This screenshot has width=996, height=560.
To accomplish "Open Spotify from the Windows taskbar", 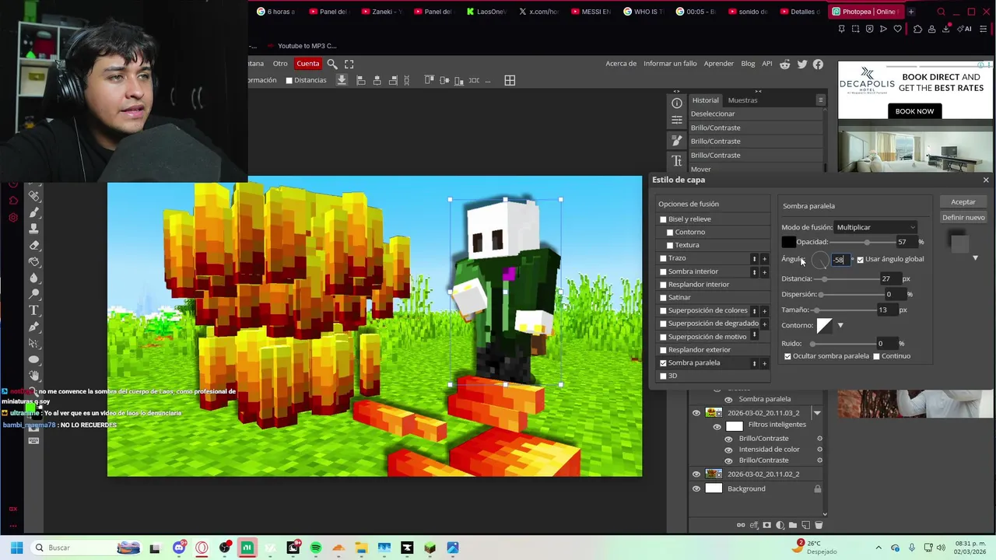I will pos(316,548).
